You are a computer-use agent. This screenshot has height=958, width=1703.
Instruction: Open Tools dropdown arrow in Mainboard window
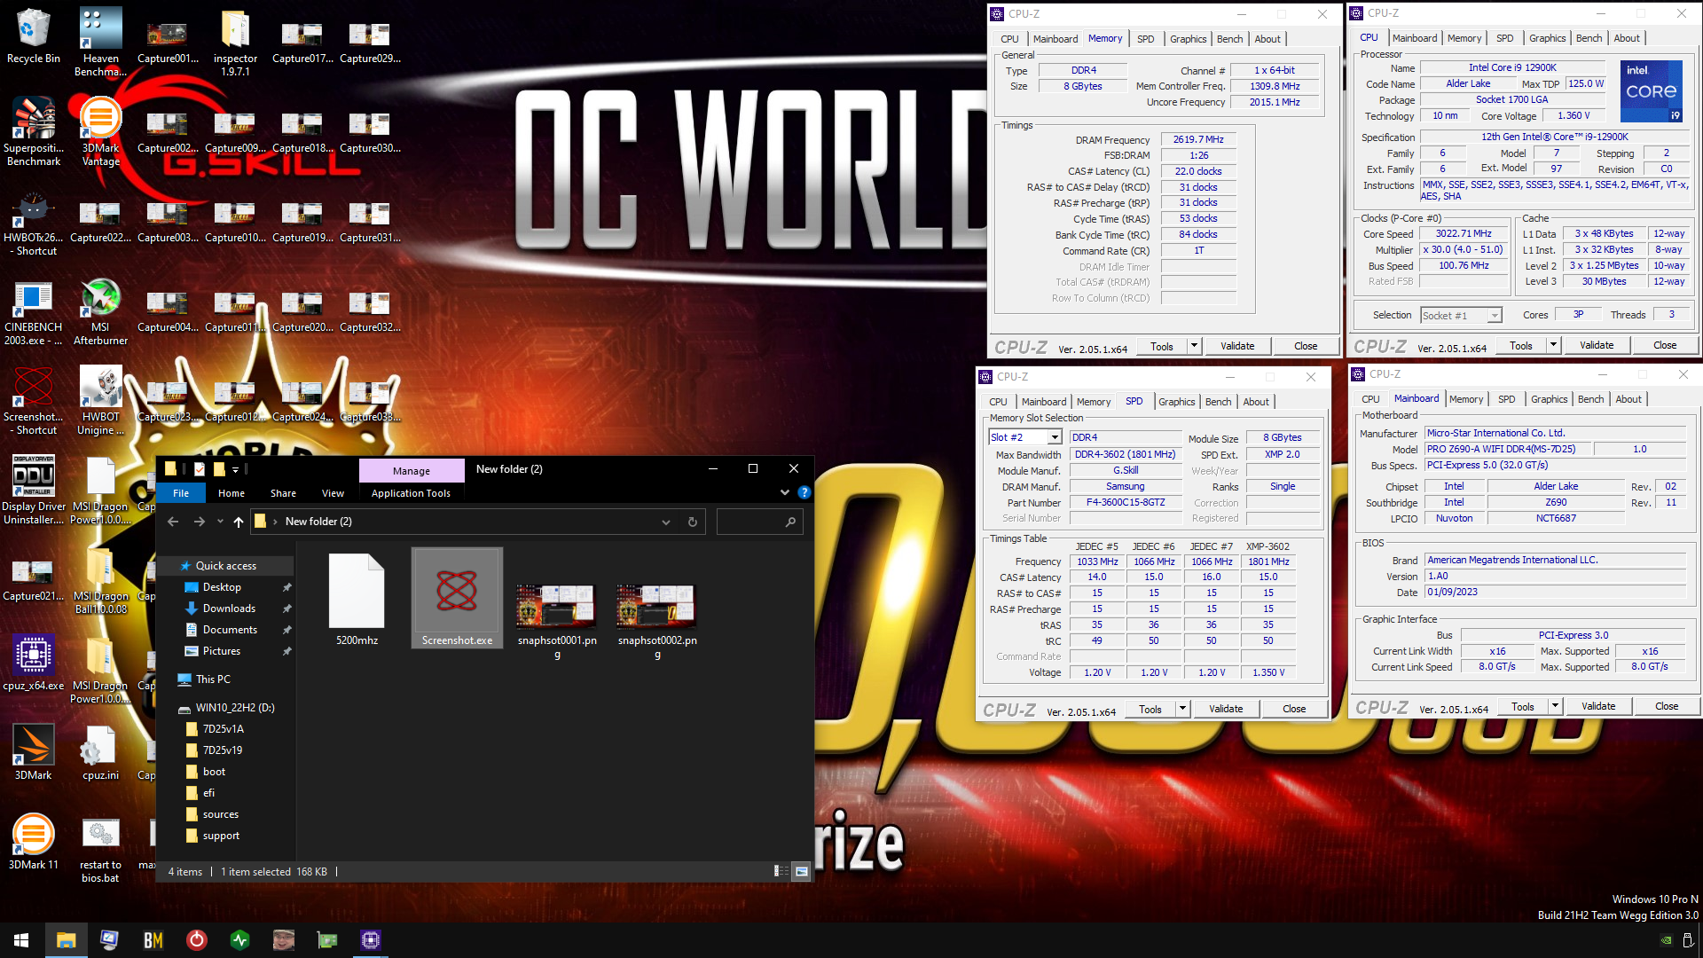(1555, 706)
